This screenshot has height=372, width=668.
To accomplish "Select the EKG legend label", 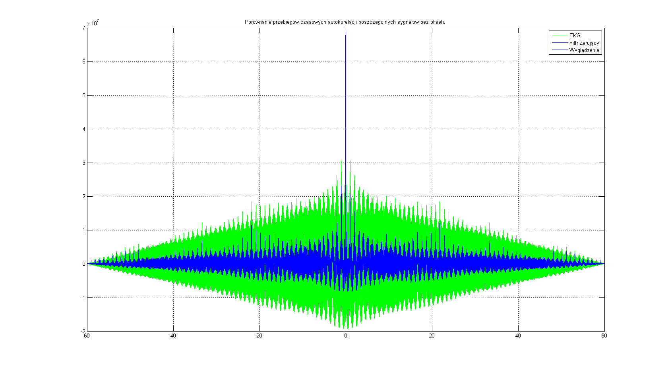I will (x=575, y=35).
